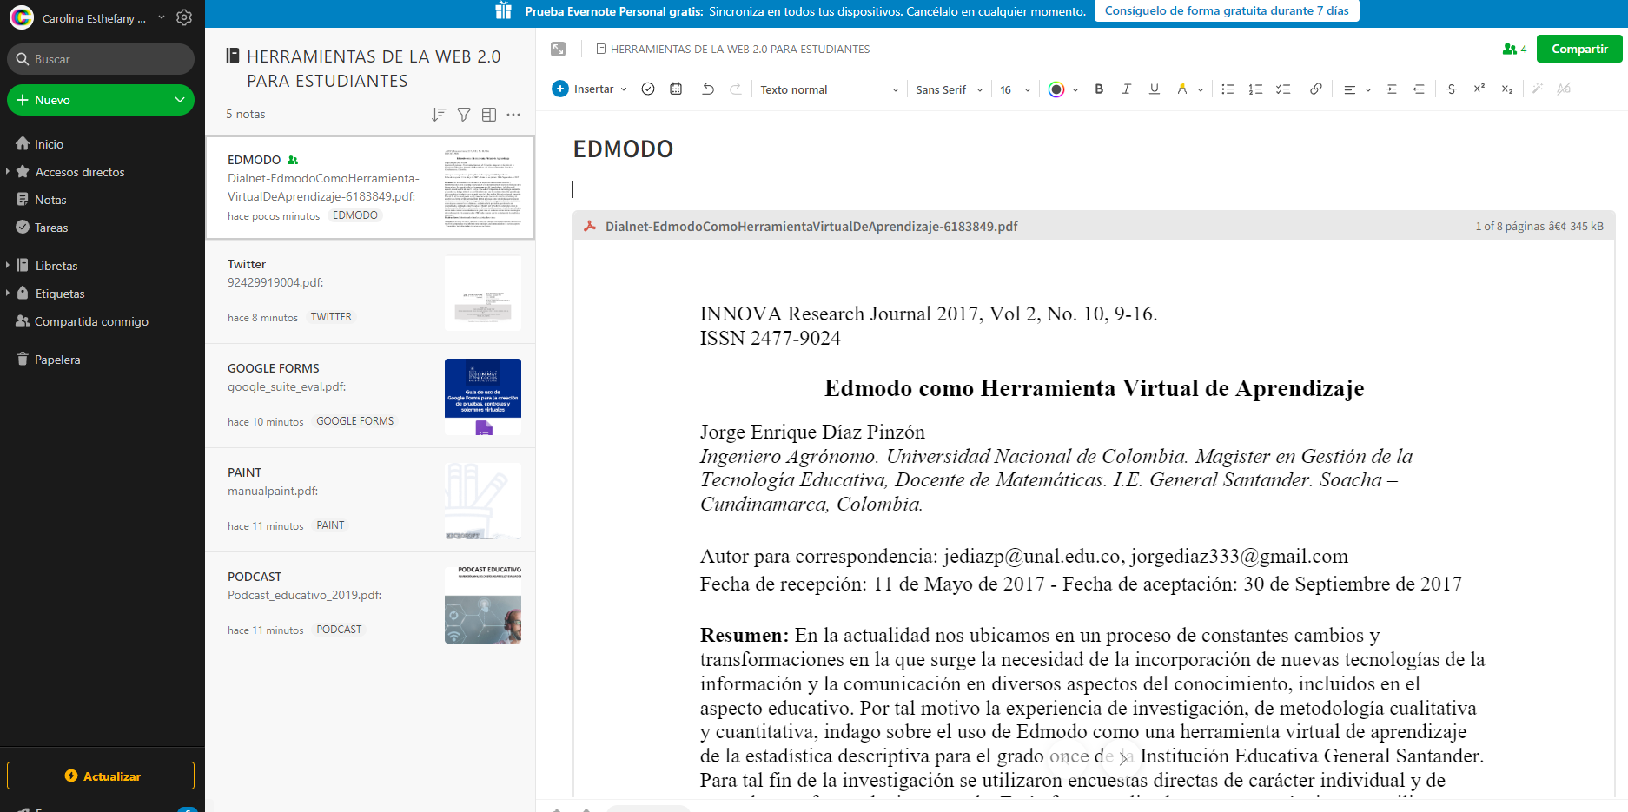Add a hyperlink with the link icon
The image size is (1628, 812).
point(1316,89)
